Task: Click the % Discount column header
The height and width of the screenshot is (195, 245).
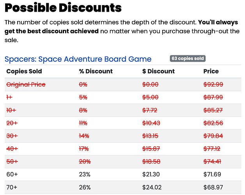Action: [96, 71]
